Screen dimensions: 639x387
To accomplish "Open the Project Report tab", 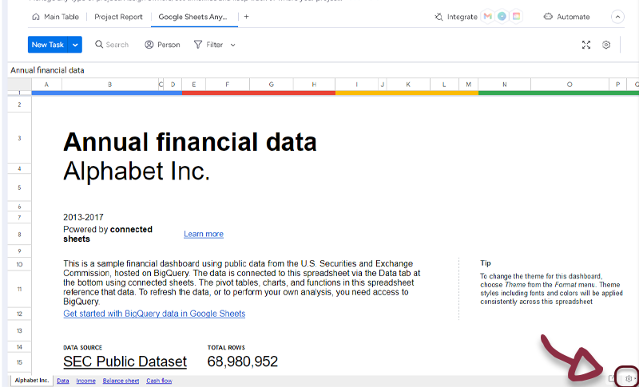I will click(x=118, y=17).
